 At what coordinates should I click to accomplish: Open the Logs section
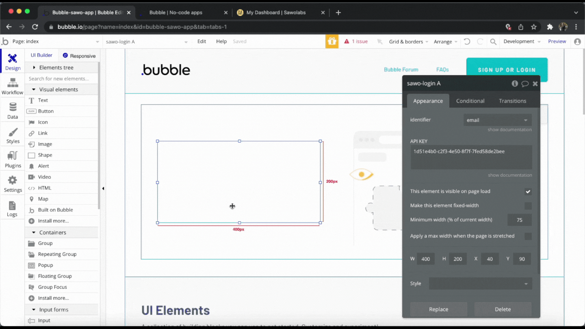(13, 208)
